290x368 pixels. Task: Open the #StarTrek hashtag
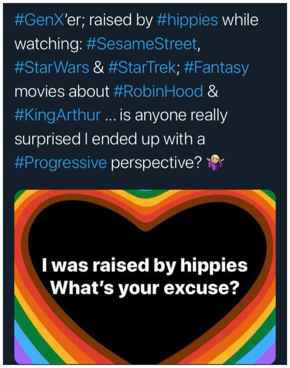click(x=142, y=68)
